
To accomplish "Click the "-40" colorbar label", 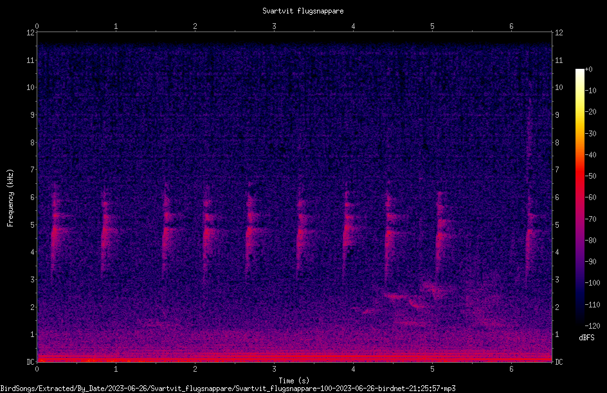I will pyautogui.click(x=590, y=155).
